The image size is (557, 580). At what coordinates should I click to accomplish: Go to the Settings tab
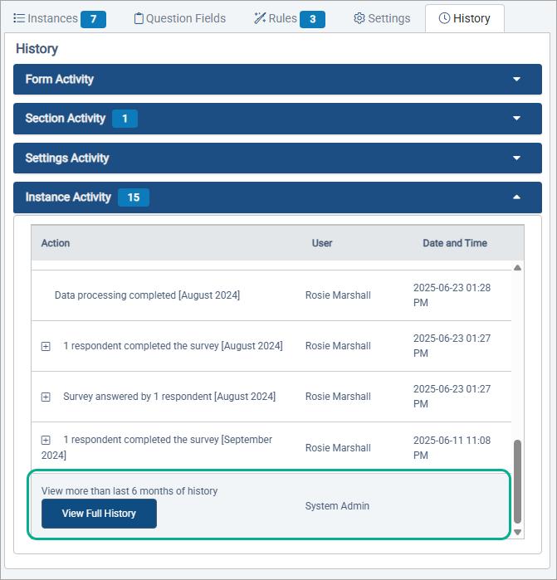pyautogui.click(x=382, y=18)
